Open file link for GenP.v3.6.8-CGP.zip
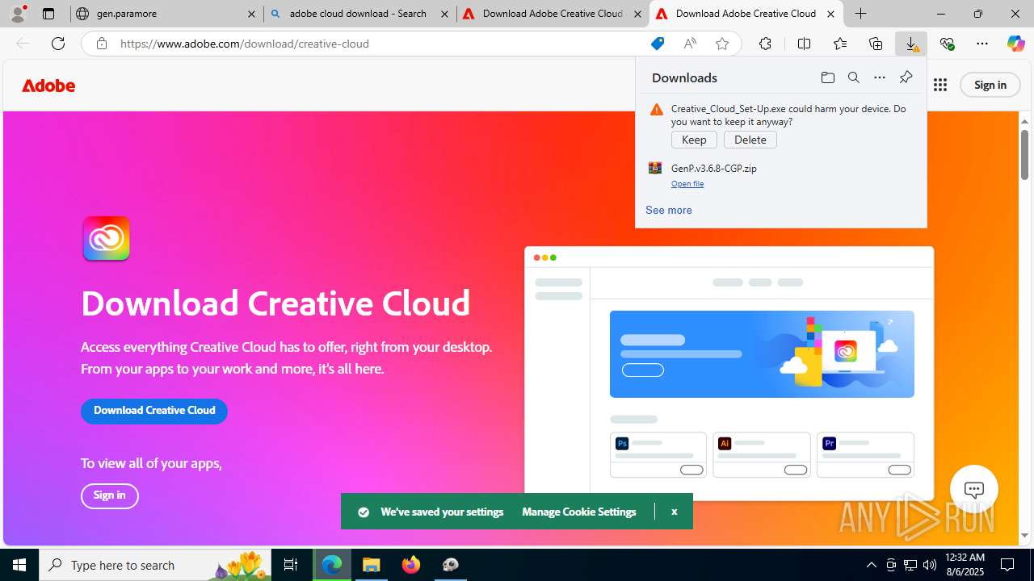 [x=687, y=184]
